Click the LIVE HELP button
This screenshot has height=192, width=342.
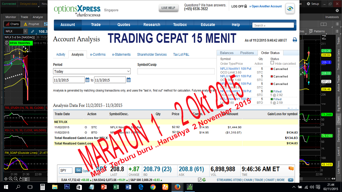point(168,8)
